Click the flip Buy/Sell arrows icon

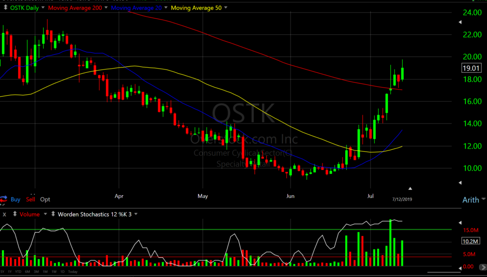[3, 199]
